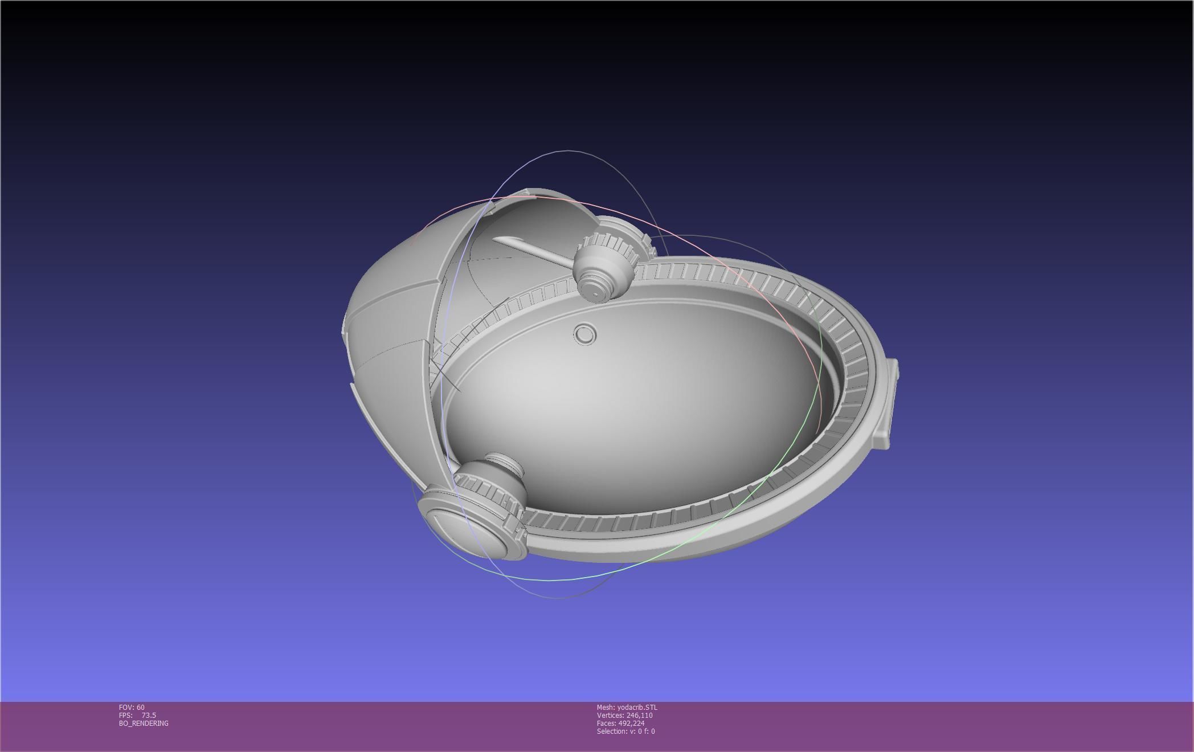Click bottom of trackball circle below model
Viewport: 1194px width, 752px height.
click(555, 598)
